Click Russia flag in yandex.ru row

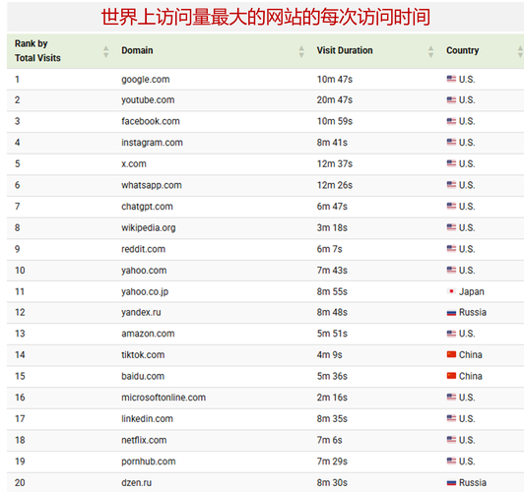pos(451,313)
